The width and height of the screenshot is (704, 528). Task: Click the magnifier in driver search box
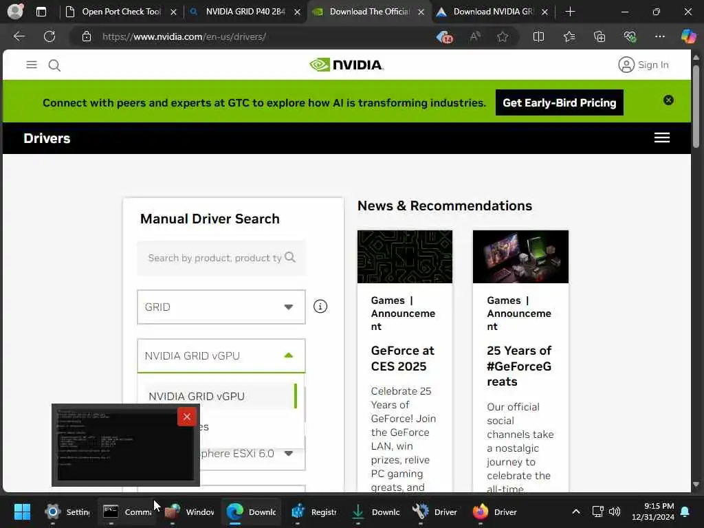pyautogui.click(x=290, y=257)
